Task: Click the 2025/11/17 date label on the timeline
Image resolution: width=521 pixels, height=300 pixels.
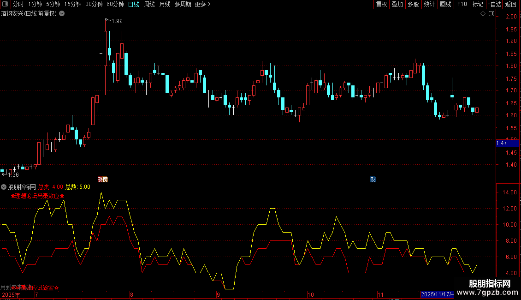Action: [437, 294]
